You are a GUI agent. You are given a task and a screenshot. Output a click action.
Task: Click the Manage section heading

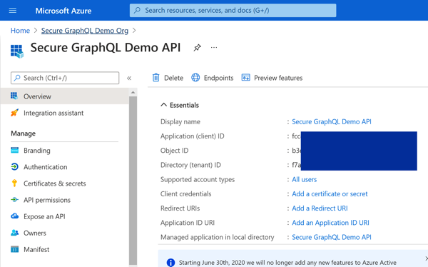point(24,133)
